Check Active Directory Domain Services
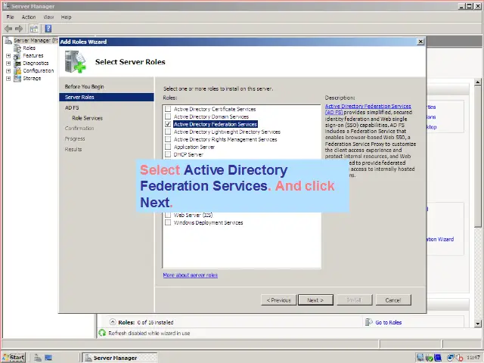The width and height of the screenshot is (484, 363). pyautogui.click(x=168, y=116)
